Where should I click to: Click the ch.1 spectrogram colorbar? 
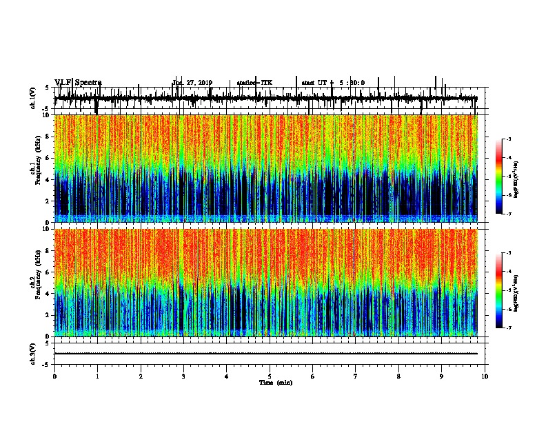point(498,177)
